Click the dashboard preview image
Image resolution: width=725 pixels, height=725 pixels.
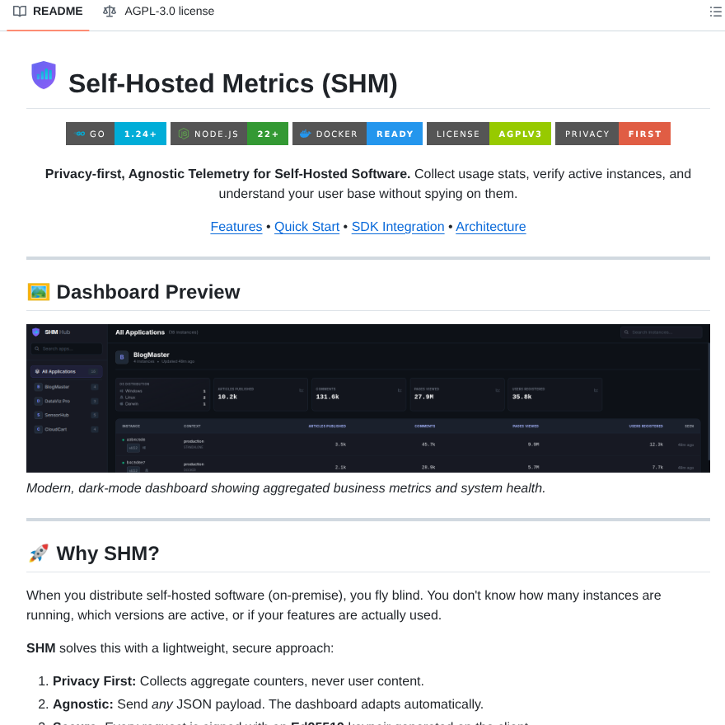[x=367, y=398]
